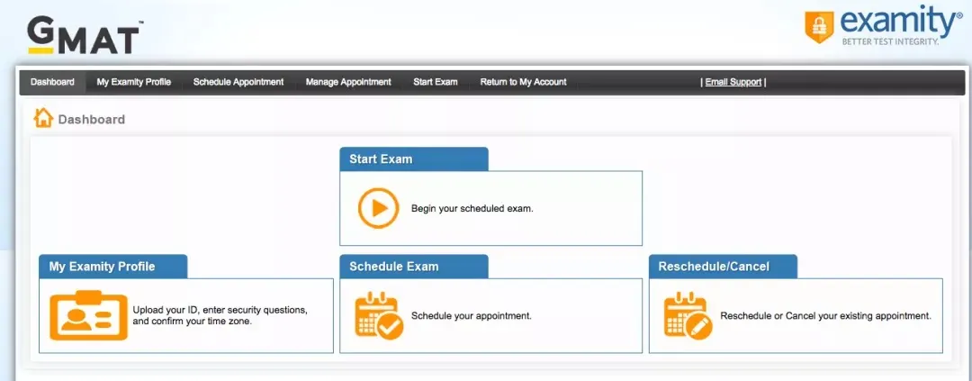Click 'Schedule your appointment.' text
This screenshot has width=972, height=381.
tap(472, 316)
